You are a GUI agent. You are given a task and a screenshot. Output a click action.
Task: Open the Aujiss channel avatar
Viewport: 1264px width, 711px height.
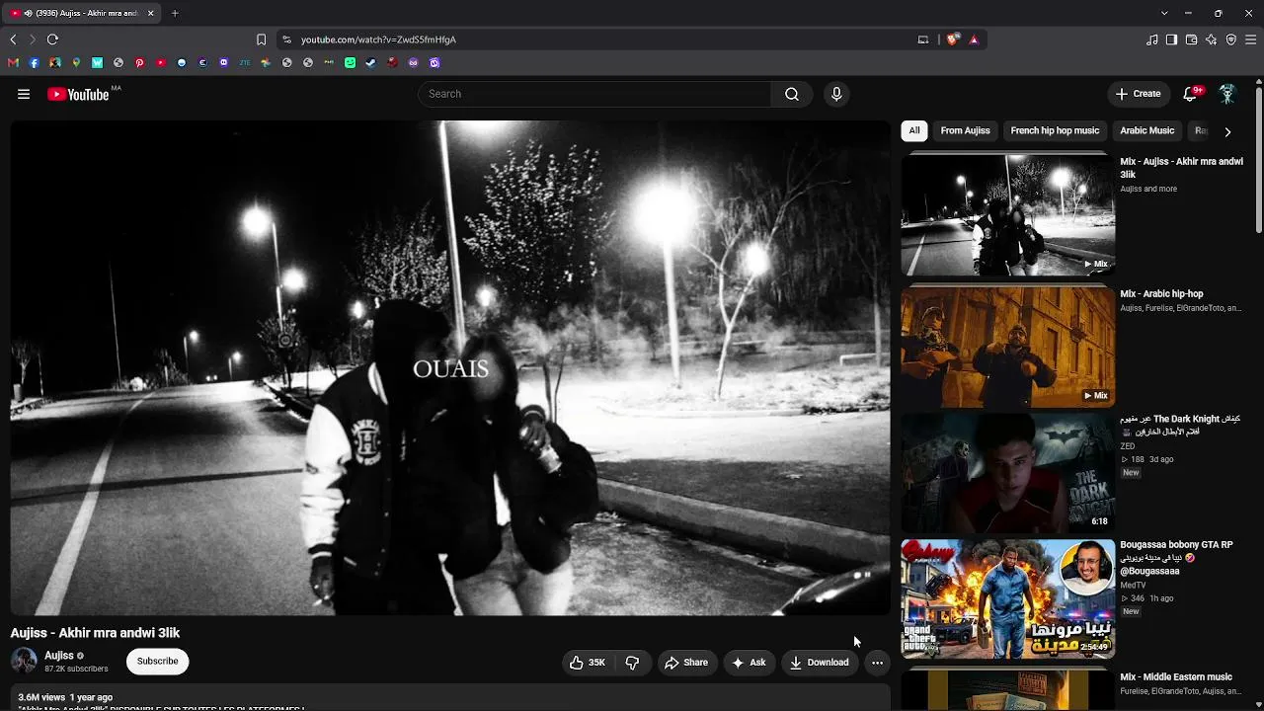click(x=24, y=662)
